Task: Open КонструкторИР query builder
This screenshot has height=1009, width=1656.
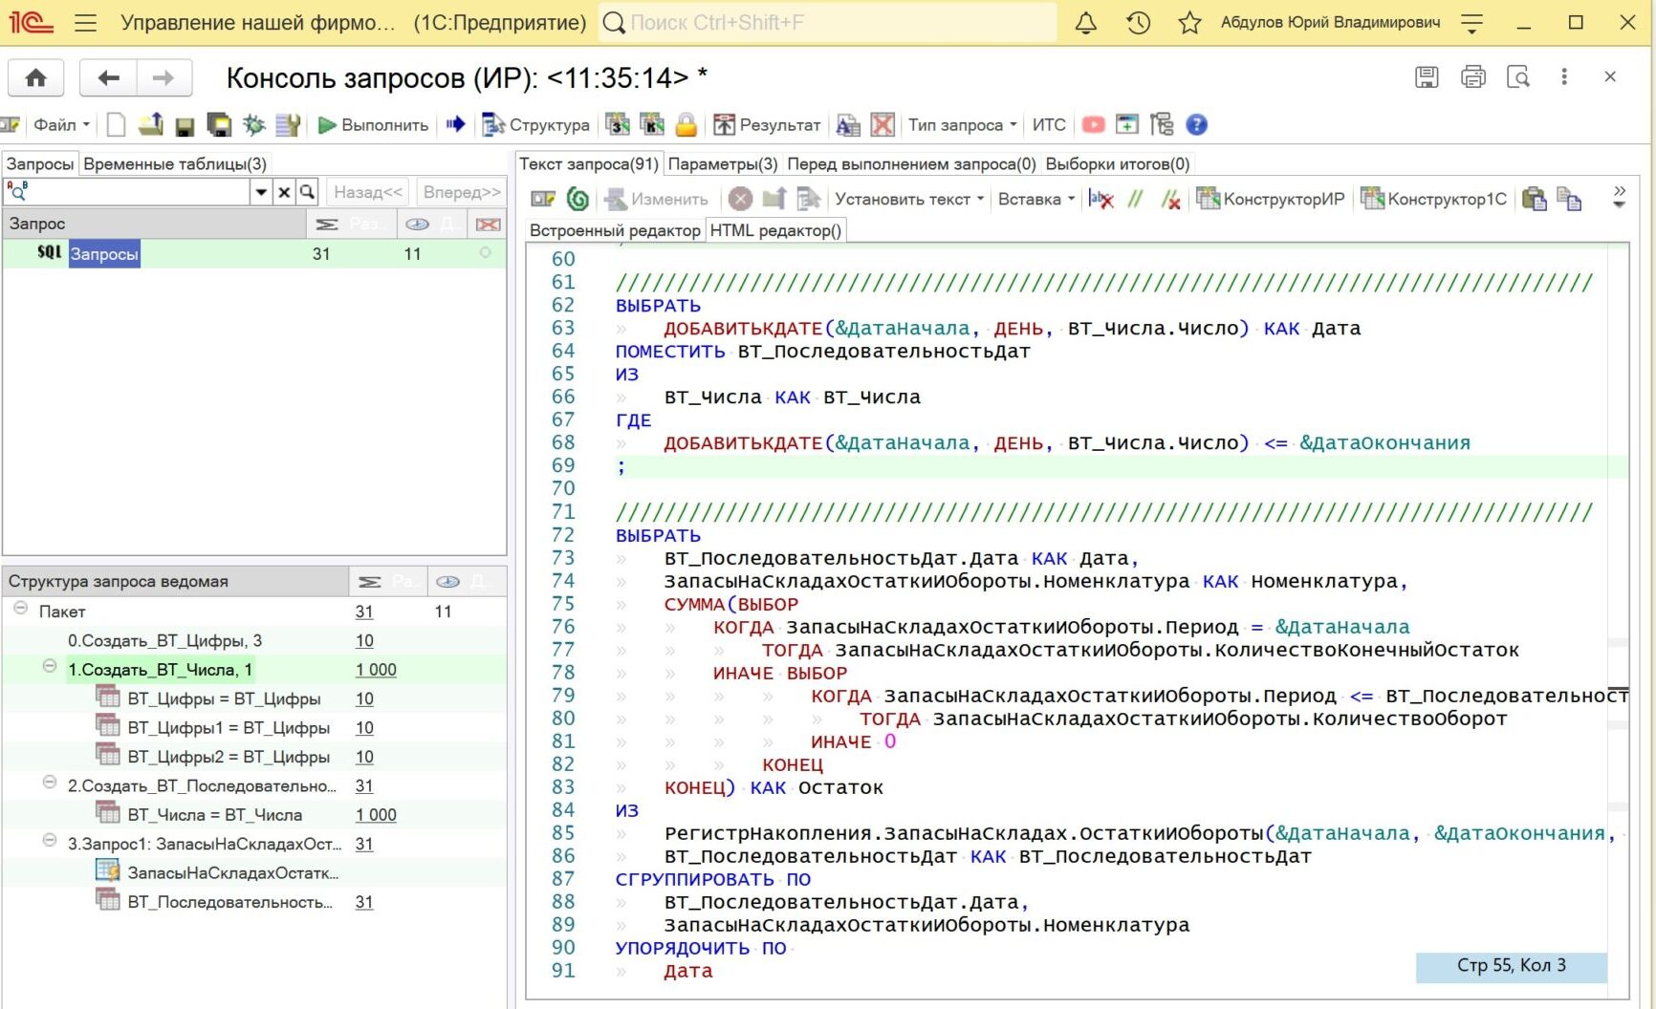Action: [x=1271, y=199]
